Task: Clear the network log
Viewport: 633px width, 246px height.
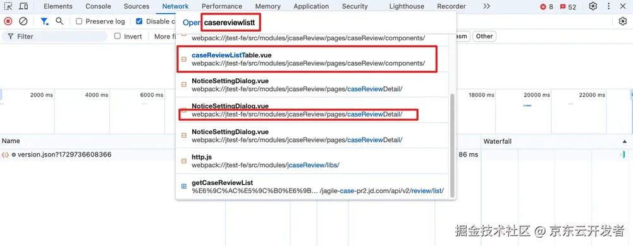Action: [x=23, y=21]
